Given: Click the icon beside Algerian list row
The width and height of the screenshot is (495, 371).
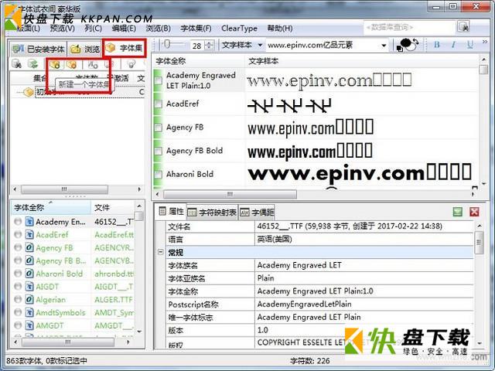Looking at the screenshot, I should (29, 299).
